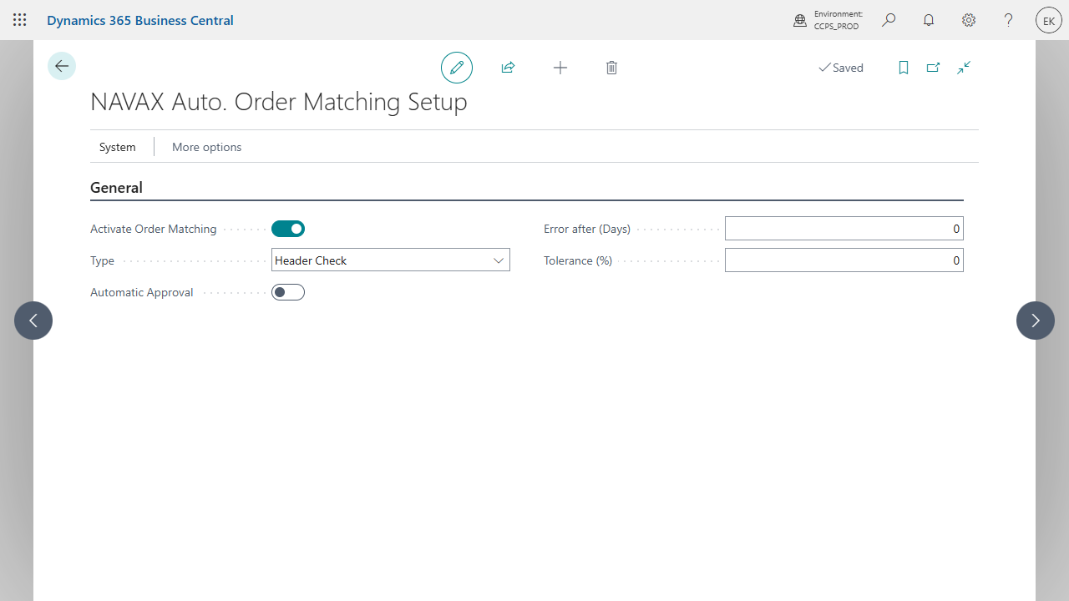Click the NAVAX Auto. Order Matching Setup title
This screenshot has height=601, width=1069.
click(279, 102)
